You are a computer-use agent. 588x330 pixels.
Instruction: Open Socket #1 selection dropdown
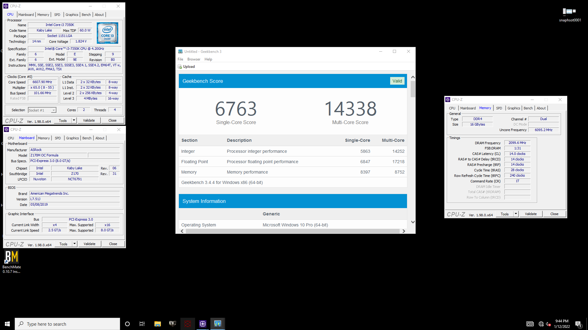42,110
